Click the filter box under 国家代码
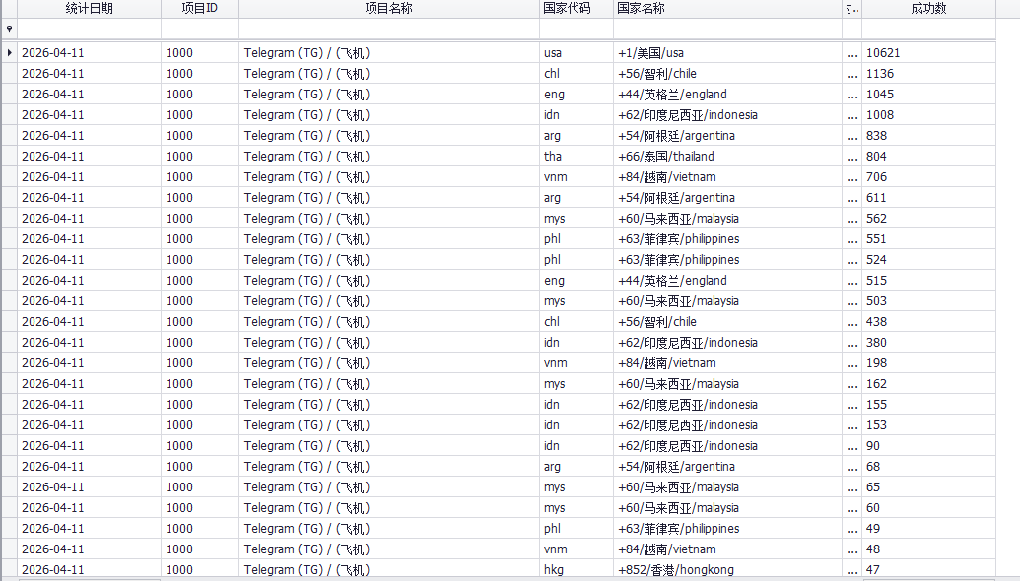The image size is (1020, 581). point(577,29)
